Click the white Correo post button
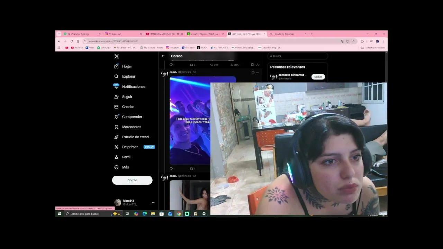The height and width of the screenshot is (249, 443). pos(132,180)
